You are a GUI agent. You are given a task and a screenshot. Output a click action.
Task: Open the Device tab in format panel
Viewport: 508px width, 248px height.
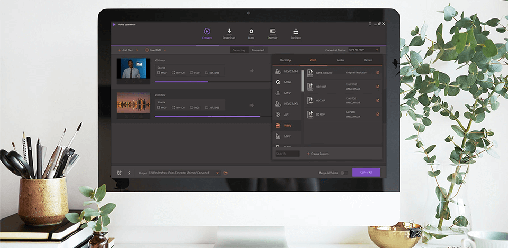pyautogui.click(x=368, y=60)
